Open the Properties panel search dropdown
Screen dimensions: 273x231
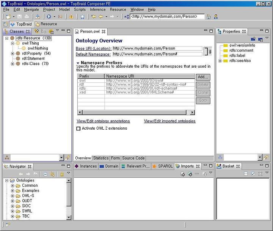(x=260, y=157)
